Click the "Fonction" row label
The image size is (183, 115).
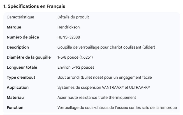[x=15, y=107]
